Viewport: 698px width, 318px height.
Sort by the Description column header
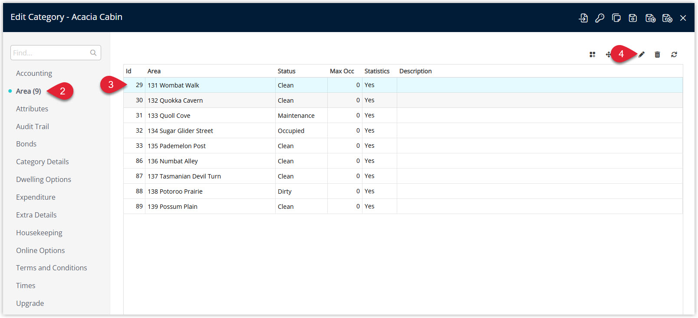415,71
